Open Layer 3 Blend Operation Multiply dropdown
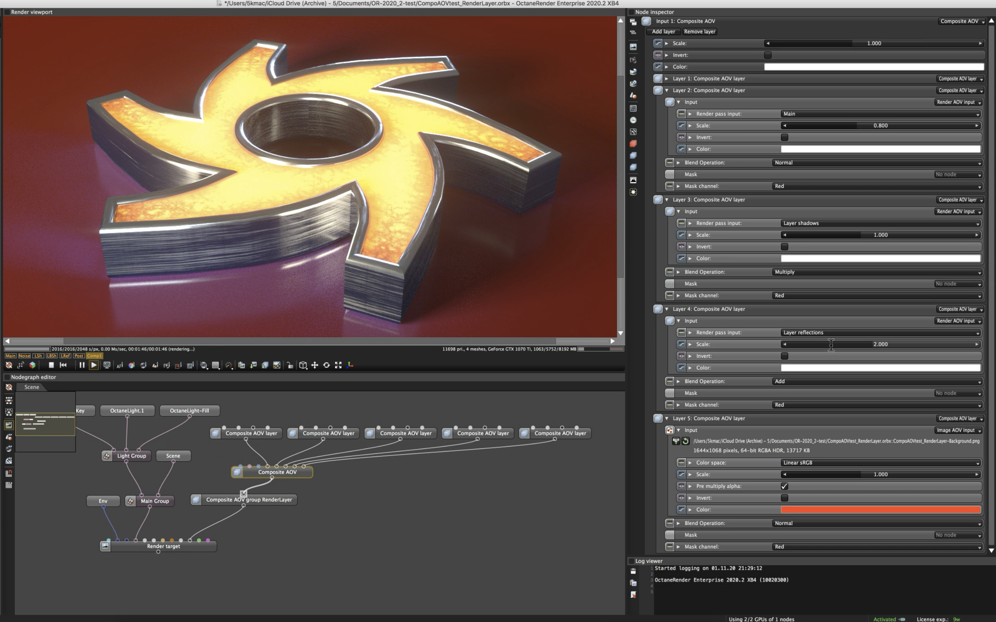 [877, 272]
